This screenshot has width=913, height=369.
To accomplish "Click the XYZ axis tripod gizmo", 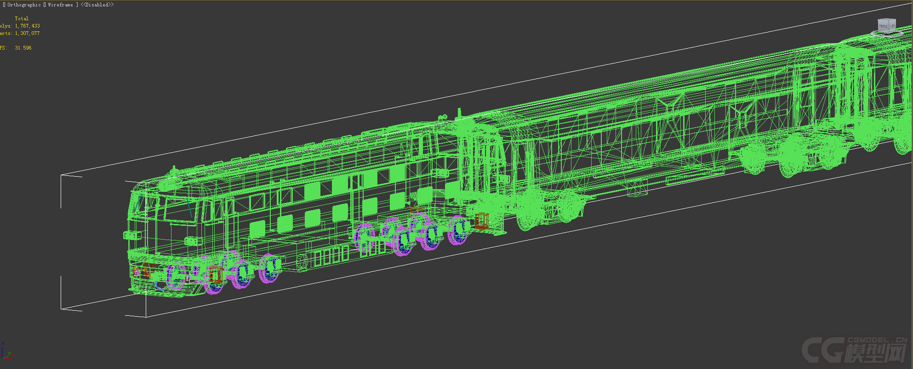I will click(x=6, y=352).
